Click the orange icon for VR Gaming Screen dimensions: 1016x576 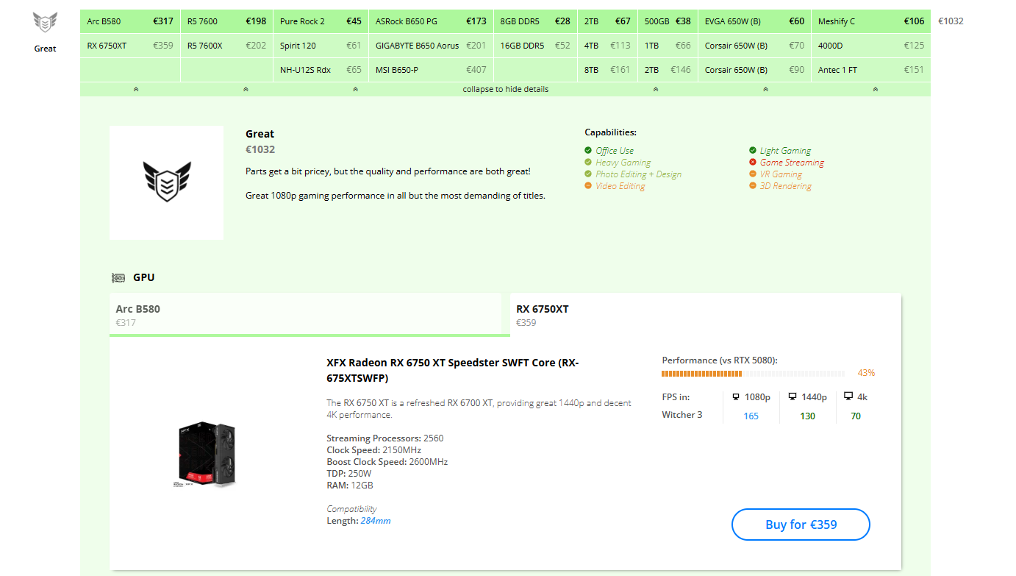tap(753, 174)
